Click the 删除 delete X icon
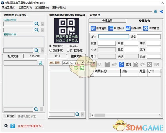Image resolution: width=166 pixels, height=133 pixels. 149,64
